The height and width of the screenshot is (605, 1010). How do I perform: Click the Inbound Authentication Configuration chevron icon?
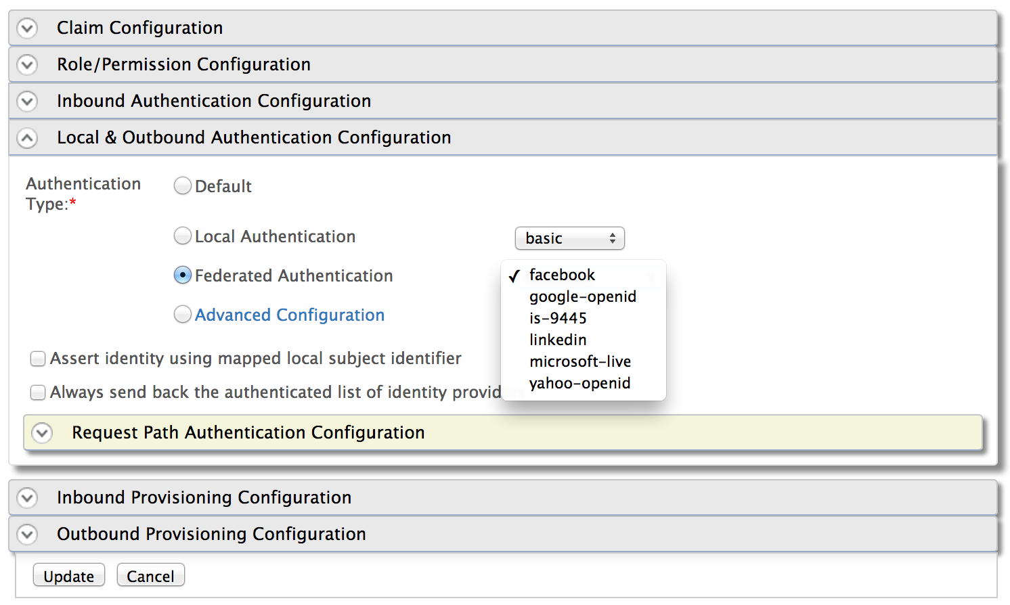(27, 102)
